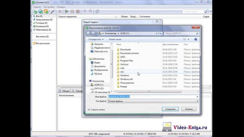Image resolution: width=244 pixels, height=137 pixels.
Task: Select Program Files folder
Action: pyautogui.click(x=127, y=61)
